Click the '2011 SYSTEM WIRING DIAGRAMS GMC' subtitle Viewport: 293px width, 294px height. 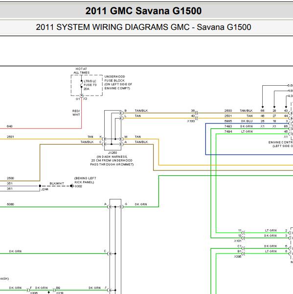tap(113, 27)
